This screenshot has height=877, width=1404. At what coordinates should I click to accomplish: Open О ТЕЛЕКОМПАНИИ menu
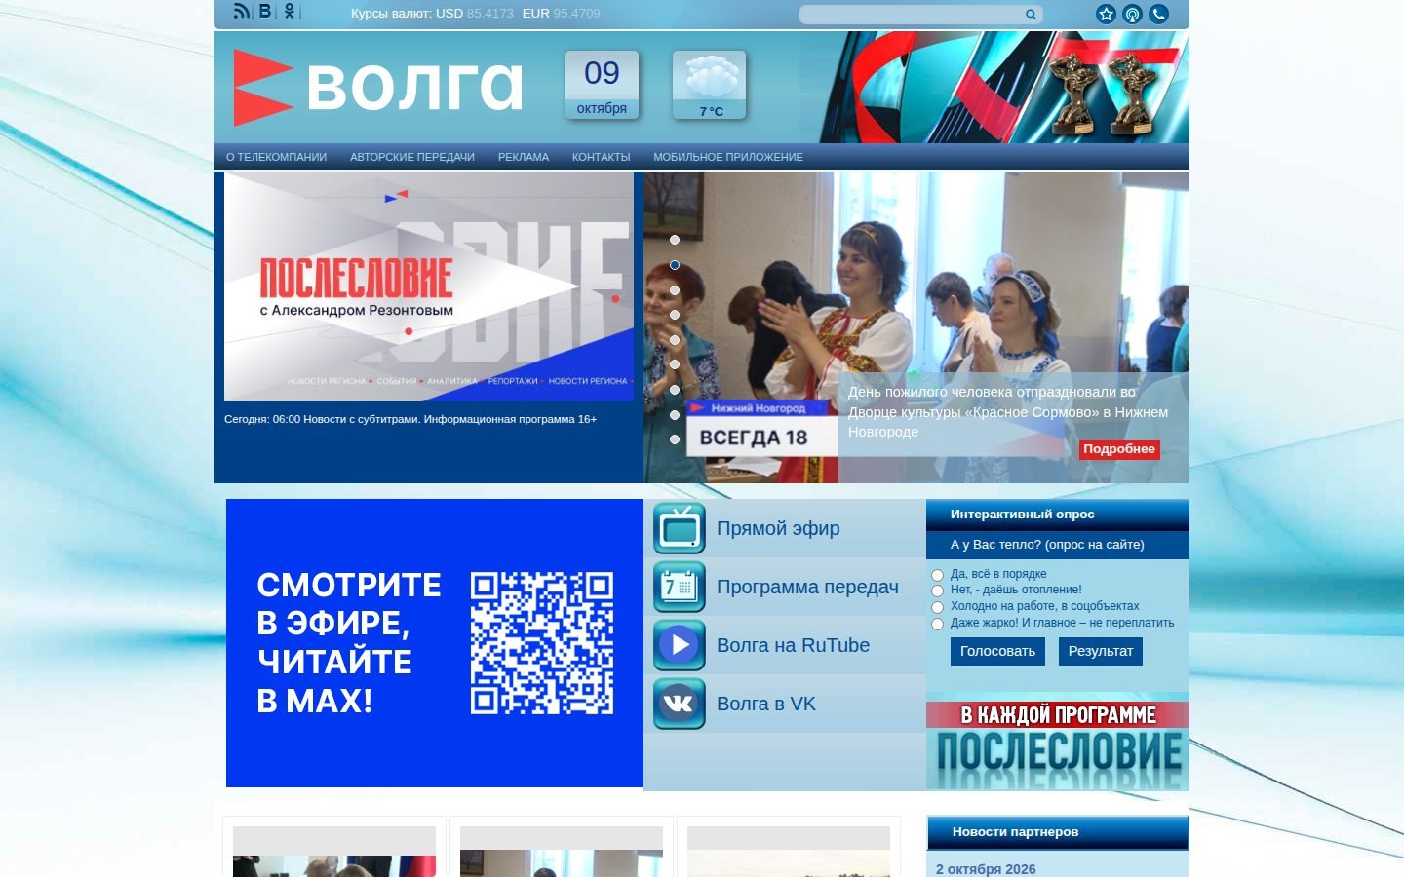click(277, 157)
